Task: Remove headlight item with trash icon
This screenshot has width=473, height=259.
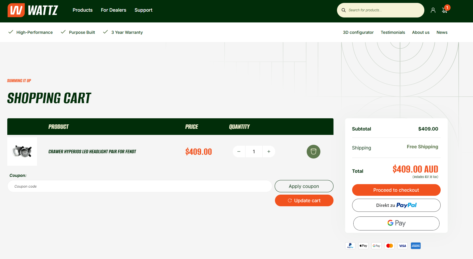Action: coord(313,151)
